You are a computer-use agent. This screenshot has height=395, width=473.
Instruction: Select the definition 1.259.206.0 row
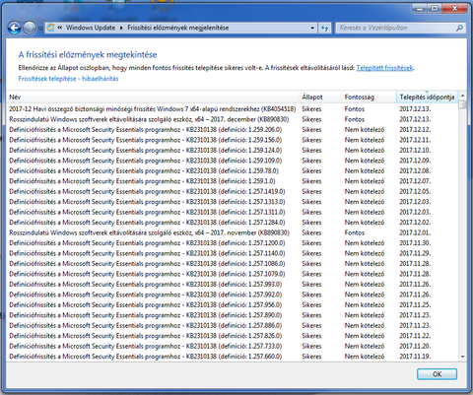pyautogui.click(x=232, y=129)
